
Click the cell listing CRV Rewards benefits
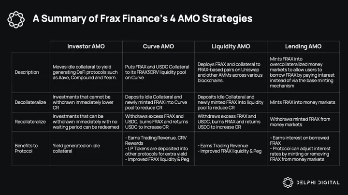[x=159, y=149]
